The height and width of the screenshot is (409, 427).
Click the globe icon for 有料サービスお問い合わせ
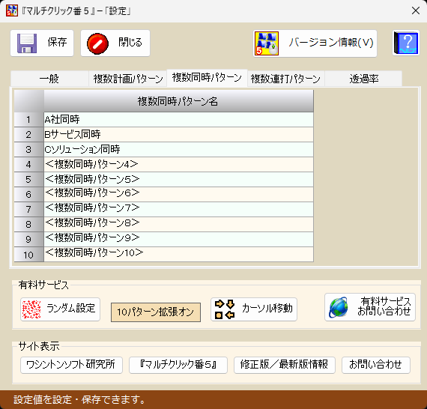point(338,307)
